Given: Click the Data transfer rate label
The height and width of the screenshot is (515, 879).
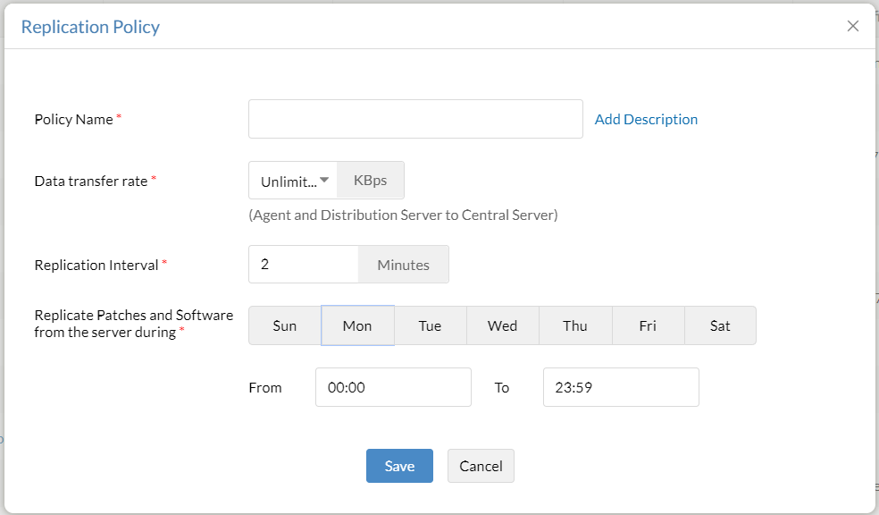Looking at the screenshot, I should [x=91, y=181].
